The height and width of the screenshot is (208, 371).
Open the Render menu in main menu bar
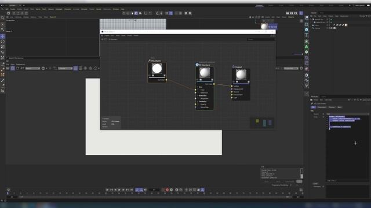coord(99,9)
